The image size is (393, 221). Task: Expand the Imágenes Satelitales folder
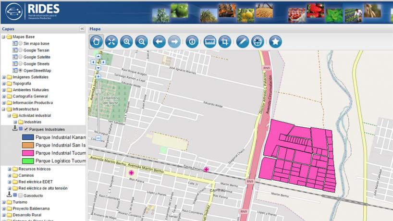4,77
